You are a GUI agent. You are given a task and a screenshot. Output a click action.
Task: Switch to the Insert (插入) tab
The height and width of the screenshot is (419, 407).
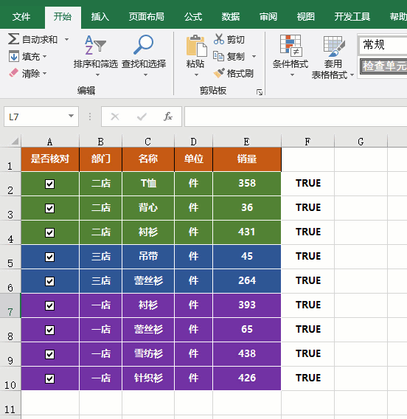coord(100,17)
